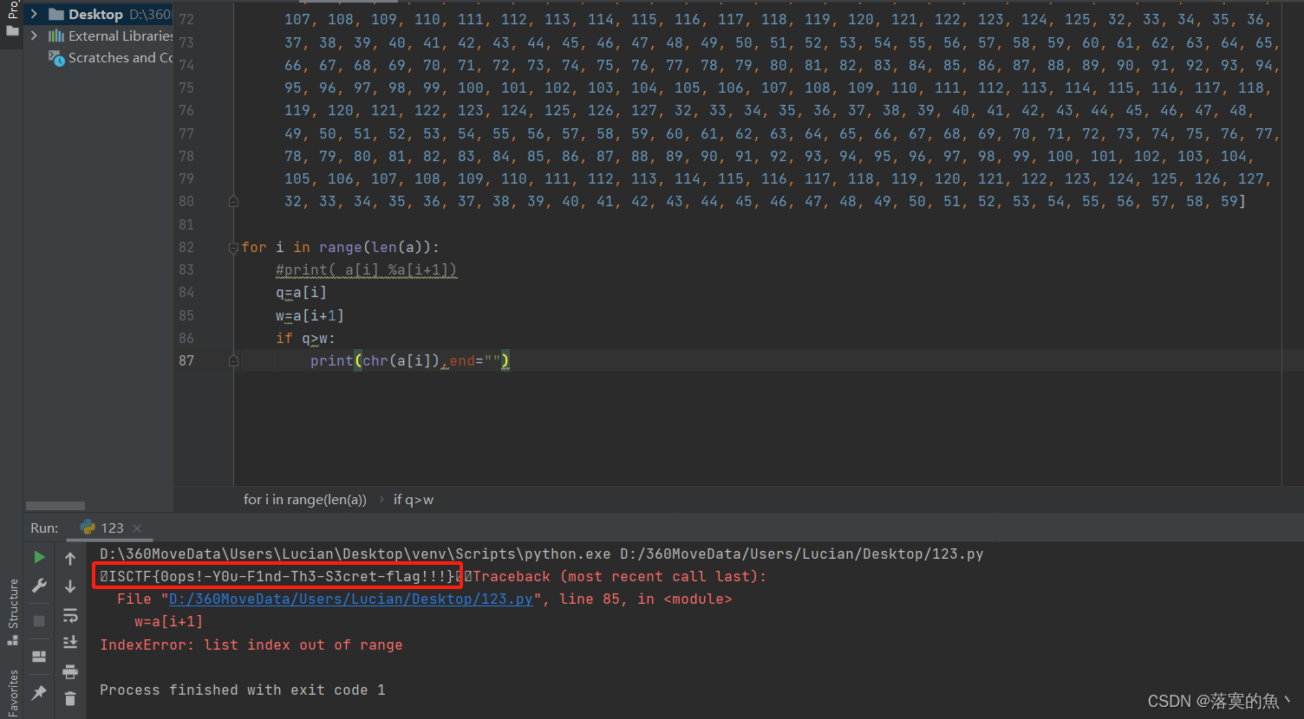
Task: Open 123.py from the traceback link
Action: (350, 599)
